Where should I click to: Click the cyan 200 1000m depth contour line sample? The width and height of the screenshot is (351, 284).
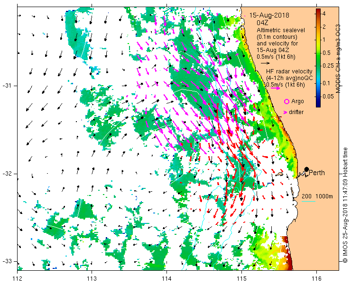(x=308, y=202)
